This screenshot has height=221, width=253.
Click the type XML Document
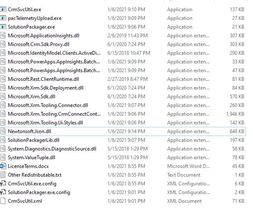[185, 201]
